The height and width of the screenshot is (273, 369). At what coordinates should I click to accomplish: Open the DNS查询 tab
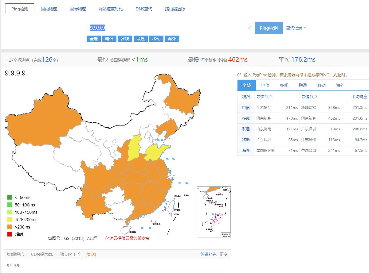point(144,9)
